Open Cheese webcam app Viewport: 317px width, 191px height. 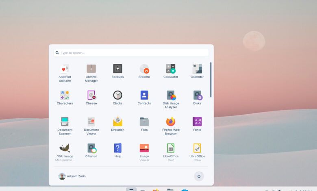coord(91,98)
